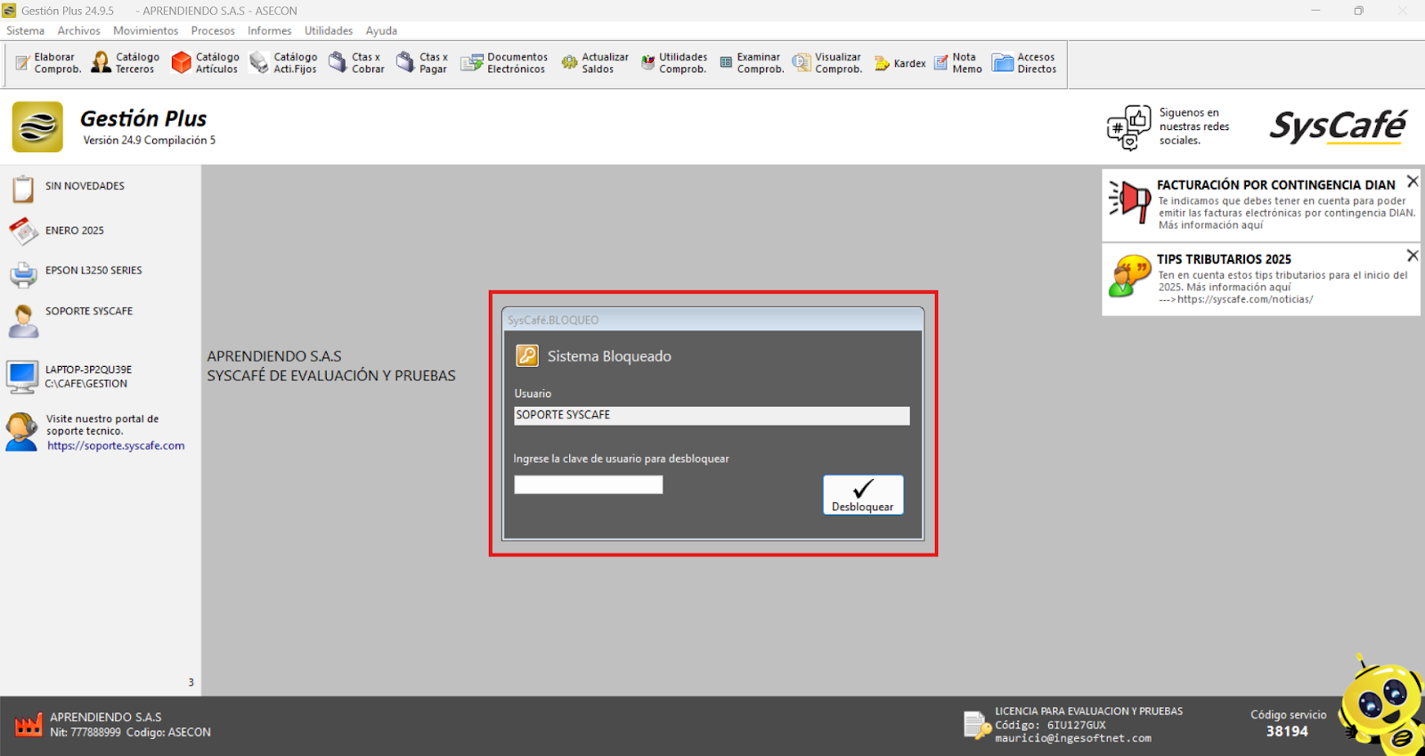
Task: Open the Utilidades menu
Action: [x=329, y=30]
